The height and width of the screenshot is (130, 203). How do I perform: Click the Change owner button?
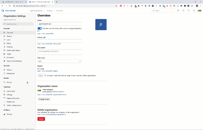[x=44, y=99]
